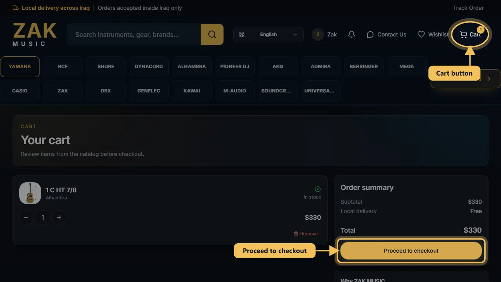Open the cart icon in header
The width and height of the screenshot is (501, 282).
pyautogui.click(x=463, y=34)
